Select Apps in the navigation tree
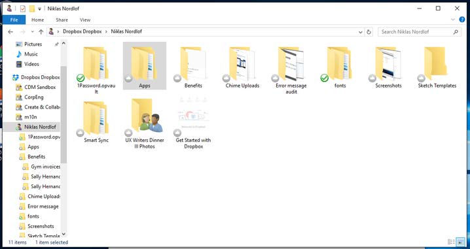 [33, 146]
